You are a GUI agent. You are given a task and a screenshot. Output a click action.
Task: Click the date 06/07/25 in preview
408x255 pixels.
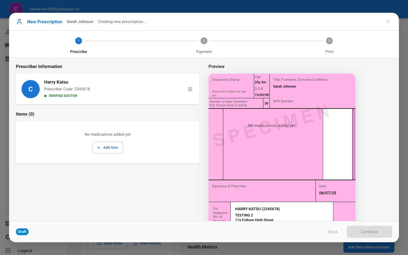click(328, 193)
